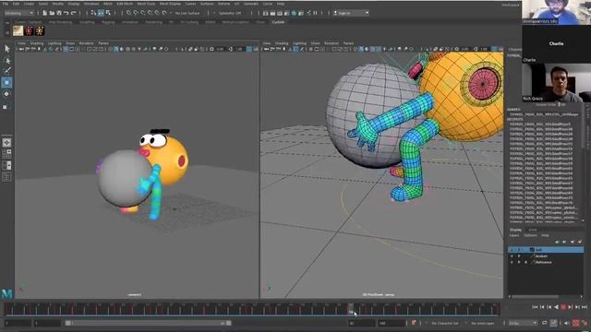Image resolution: width=591 pixels, height=332 pixels.
Task: Pick the Paint Selection brush tool
Action: [7, 71]
